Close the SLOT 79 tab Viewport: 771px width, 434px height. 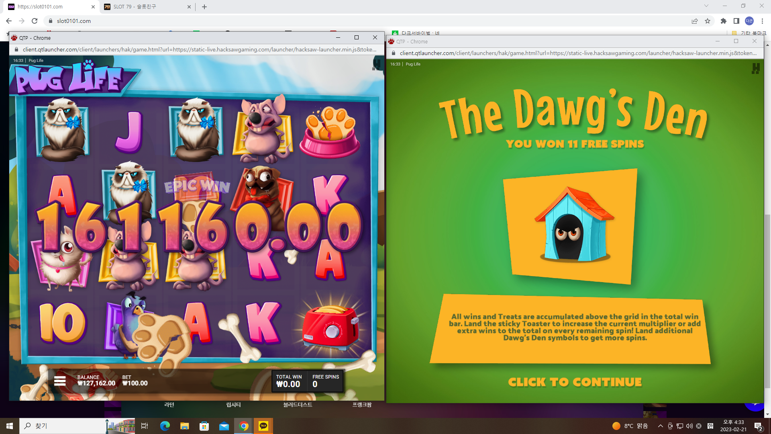pos(189,7)
